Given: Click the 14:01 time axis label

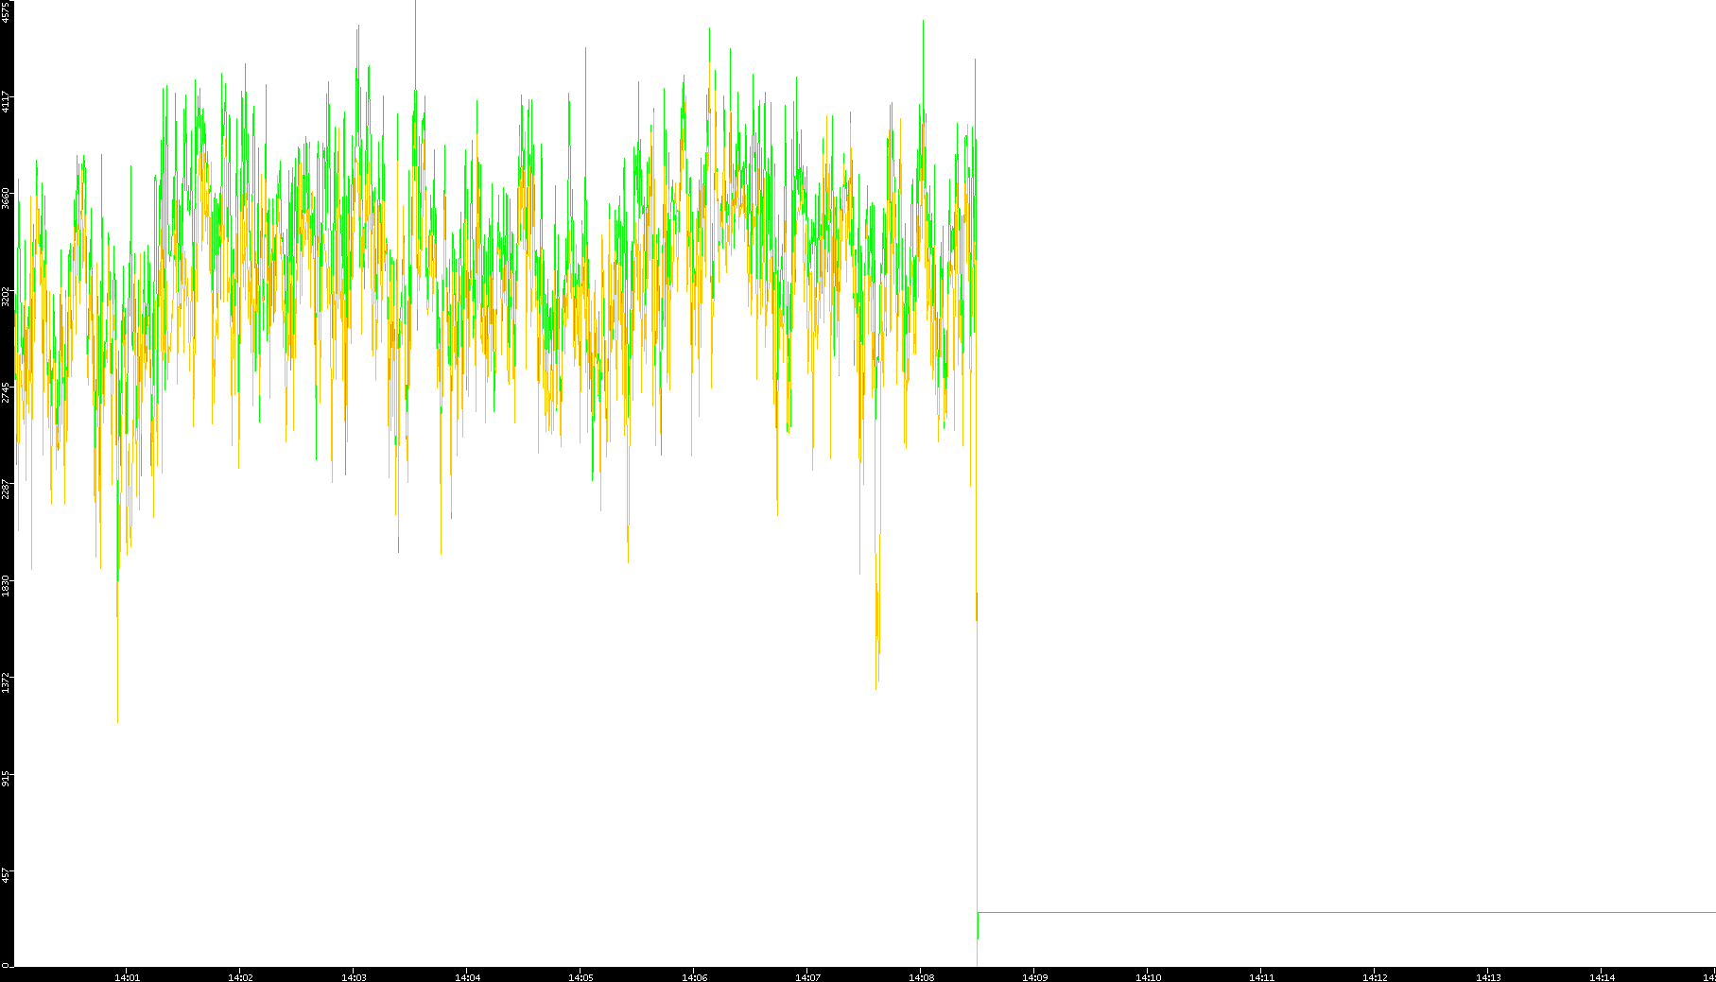Looking at the screenshot, I should [x=127, y=977].
